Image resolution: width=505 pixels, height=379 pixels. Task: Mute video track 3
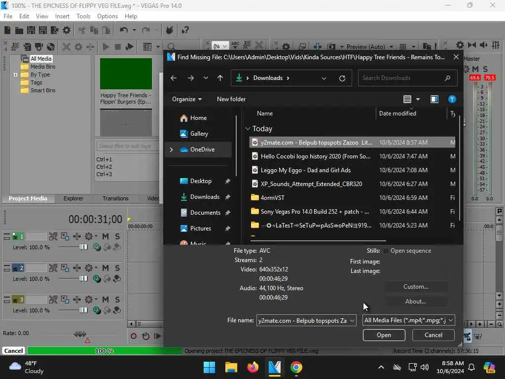(x=106, y=300)
